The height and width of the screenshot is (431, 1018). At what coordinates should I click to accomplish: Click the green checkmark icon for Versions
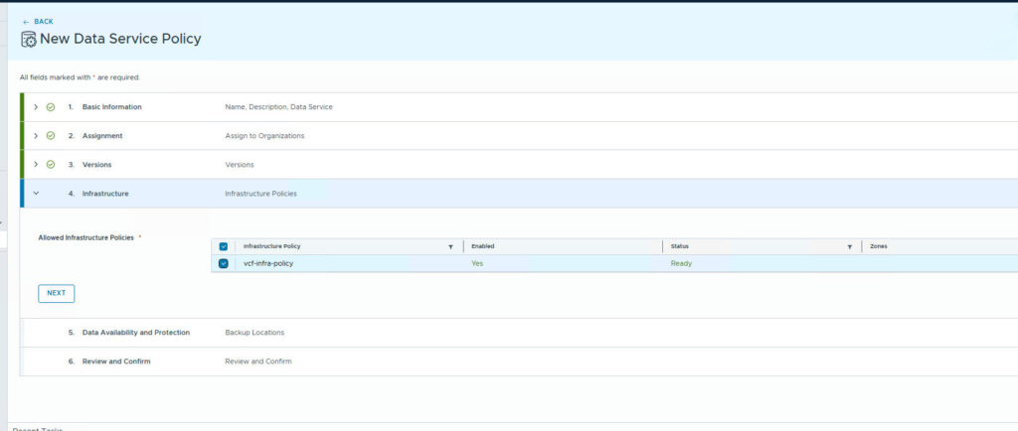point(51,164)
